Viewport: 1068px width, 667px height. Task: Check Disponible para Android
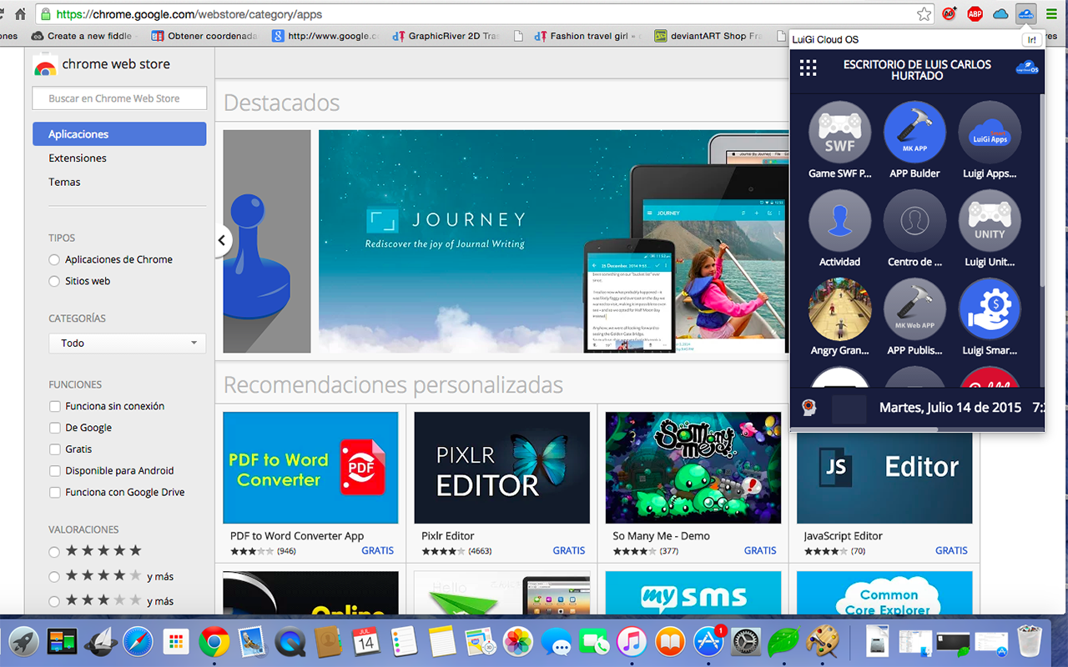pos(54,471)
